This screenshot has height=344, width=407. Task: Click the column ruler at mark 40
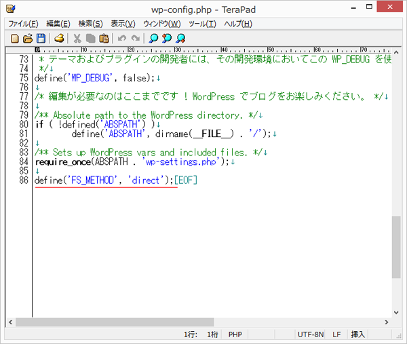click(224, 50)
